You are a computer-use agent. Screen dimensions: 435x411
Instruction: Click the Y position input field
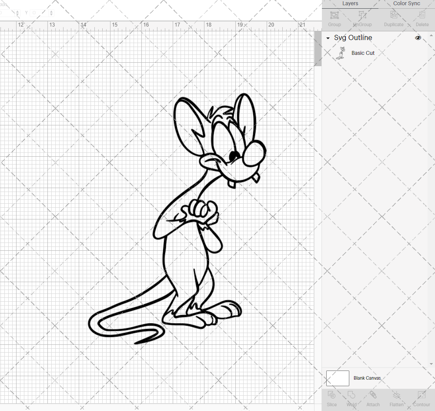click(x=40, y=13)
